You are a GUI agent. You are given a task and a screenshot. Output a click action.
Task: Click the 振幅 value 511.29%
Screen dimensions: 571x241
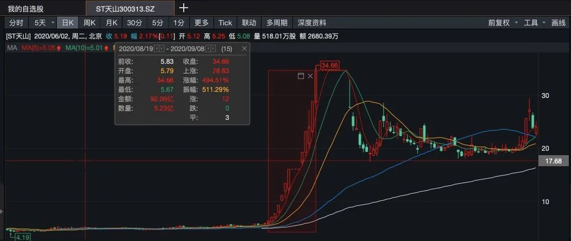216,89
